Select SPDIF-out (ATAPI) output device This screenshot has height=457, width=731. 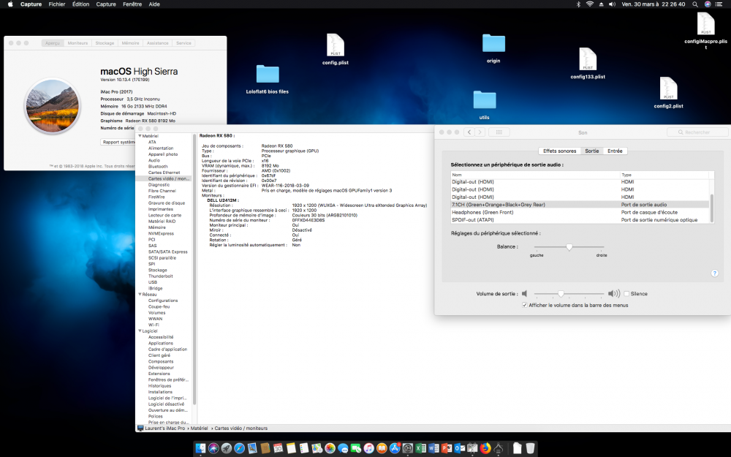580,219
